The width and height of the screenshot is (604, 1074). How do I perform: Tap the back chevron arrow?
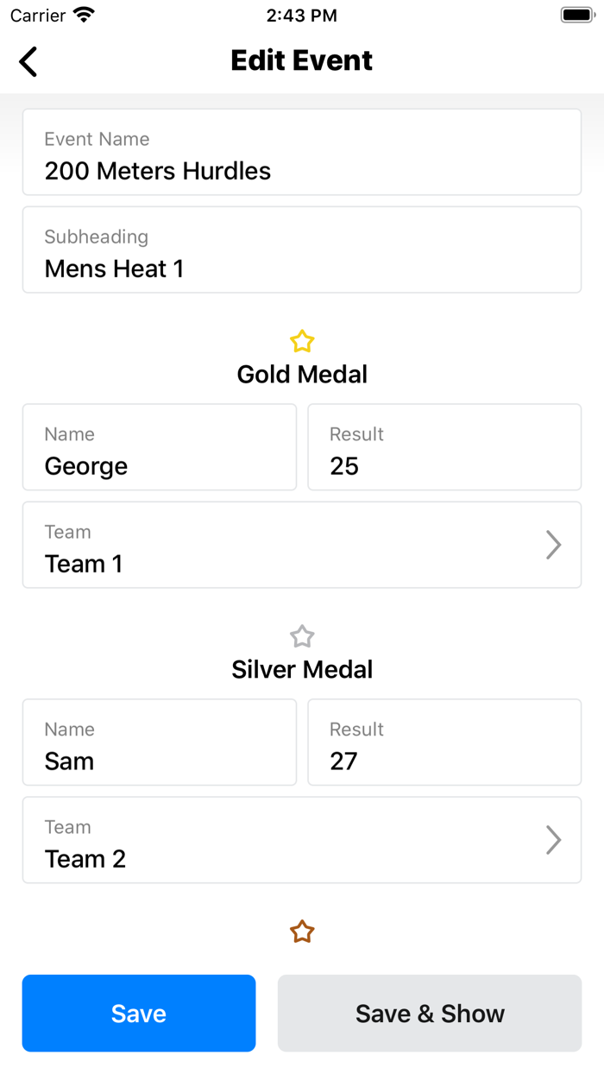click(27, 61)
